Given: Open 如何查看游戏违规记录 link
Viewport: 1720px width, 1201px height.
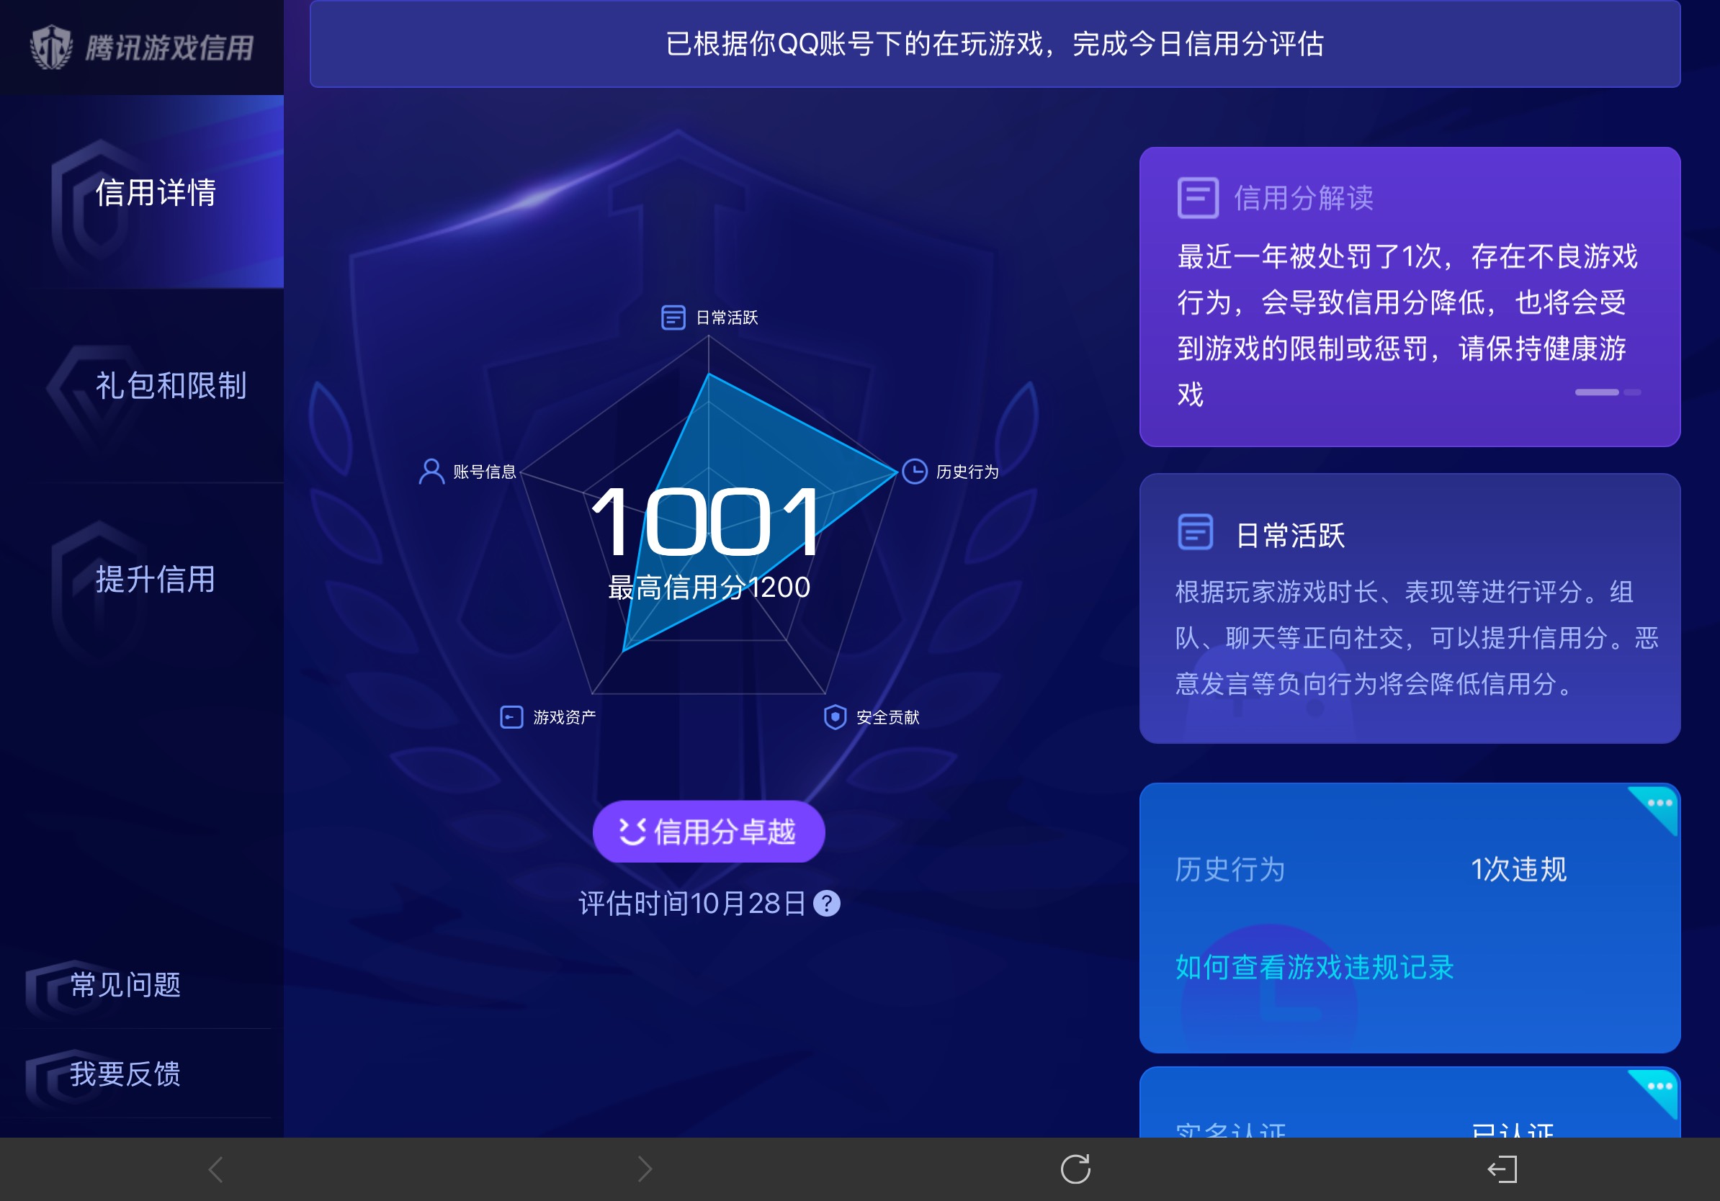Looking at the screenshot, I should tap(1314, 967).
